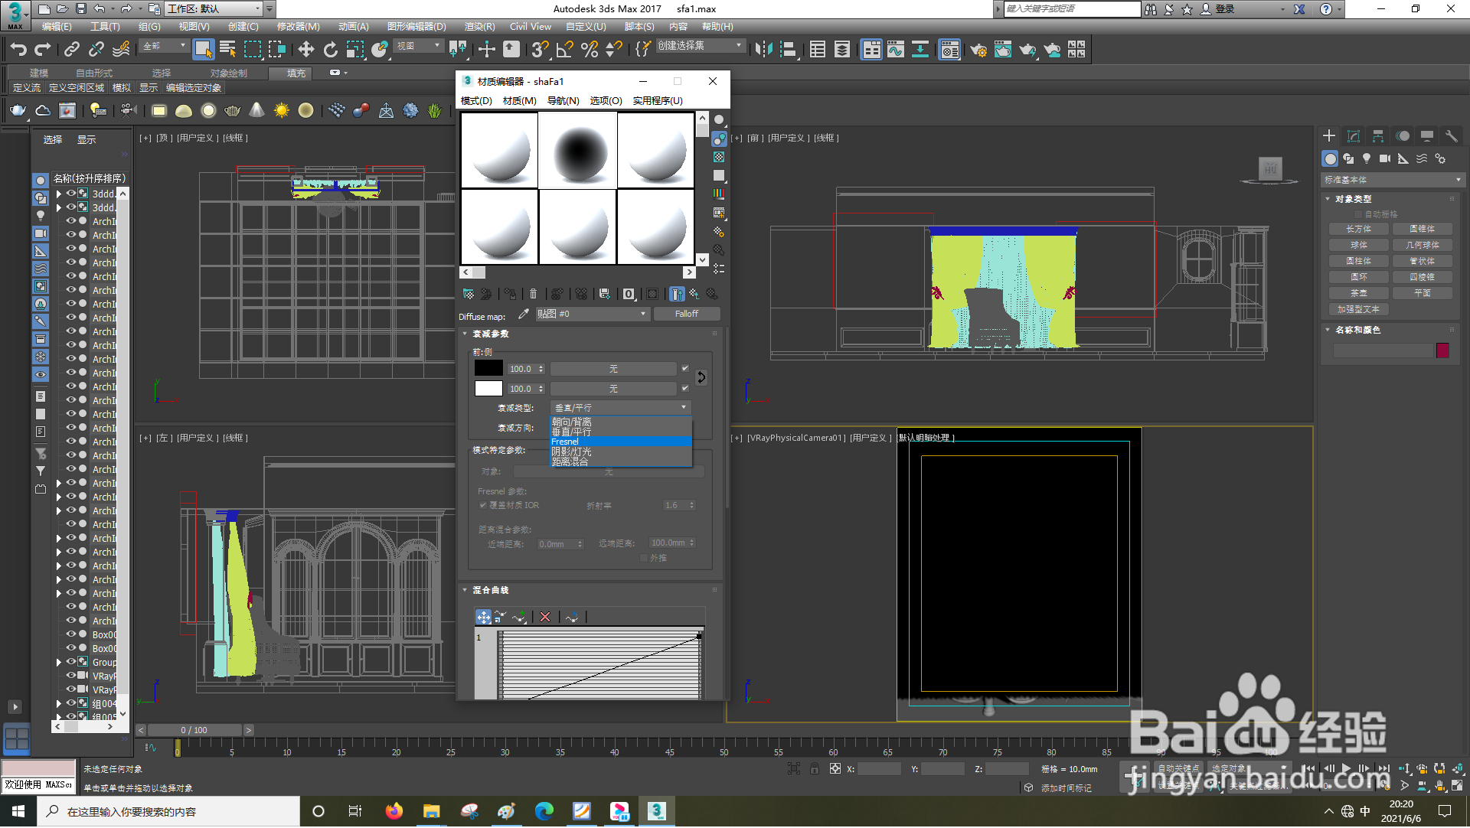This screenshot has height=828, width=1470.
Task: Toggle the first falloff map checkbox
Action: 685,369
